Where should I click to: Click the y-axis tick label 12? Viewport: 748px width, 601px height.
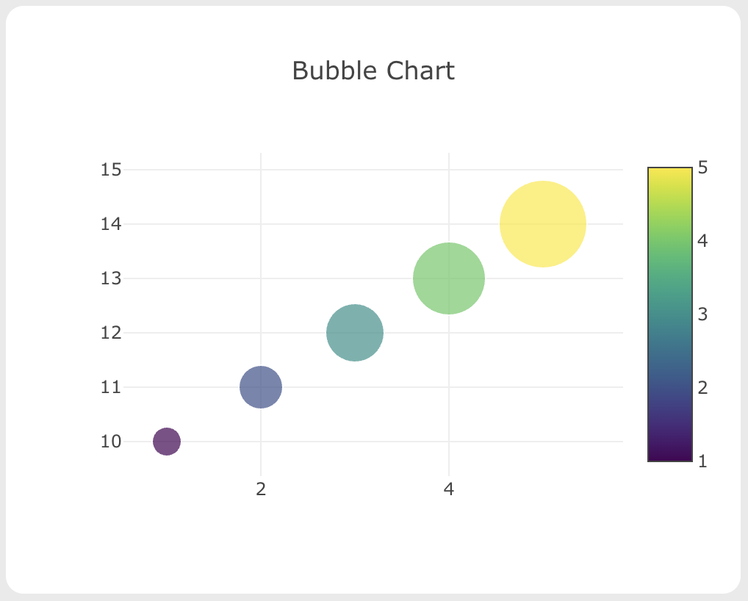click(110, 333)
